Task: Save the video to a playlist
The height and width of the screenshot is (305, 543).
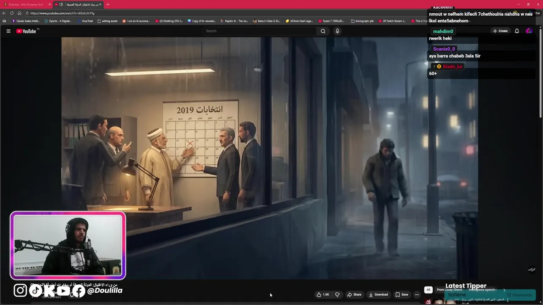Action: coord(402,294)
